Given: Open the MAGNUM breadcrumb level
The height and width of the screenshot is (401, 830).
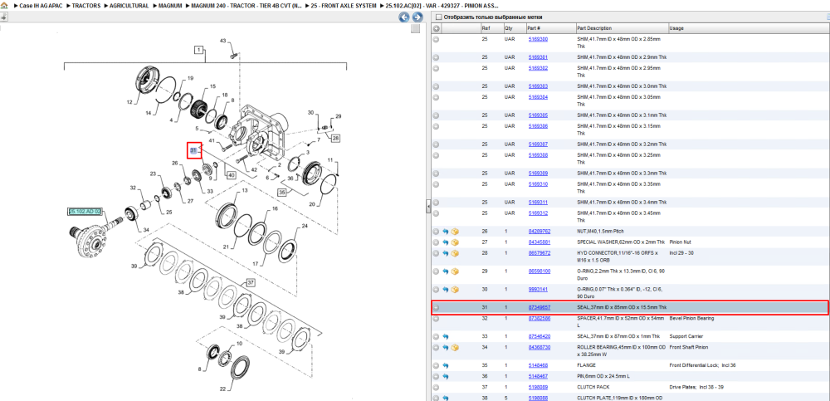Looking at the screenshot, I should tap(170, 5).
